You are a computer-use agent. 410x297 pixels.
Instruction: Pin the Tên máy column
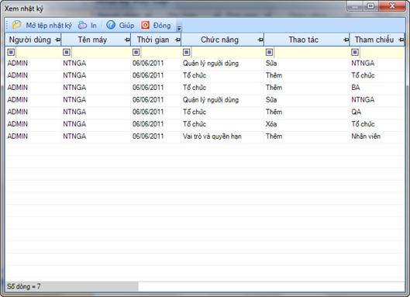[127, 40]
